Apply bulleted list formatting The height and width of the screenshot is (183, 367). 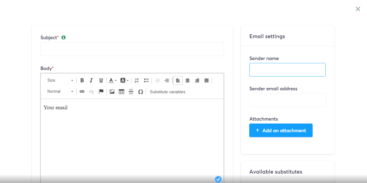[x=146, y=80]
